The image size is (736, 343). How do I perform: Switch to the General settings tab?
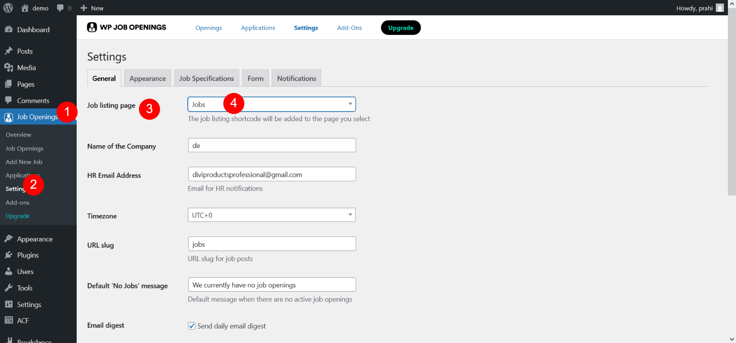104,78
